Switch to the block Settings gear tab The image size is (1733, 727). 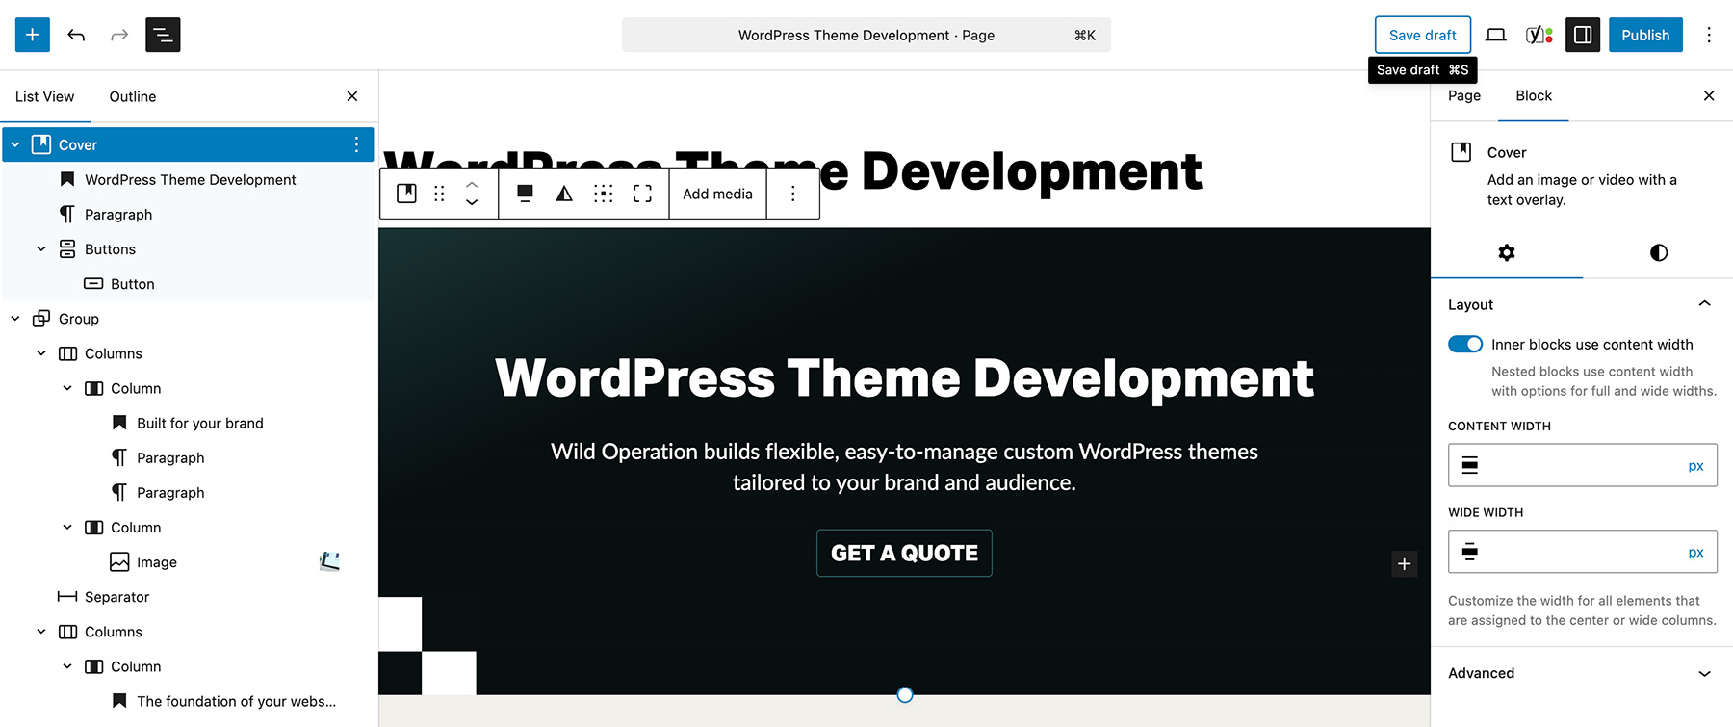pyautogui.click(x=1507, y=252)
